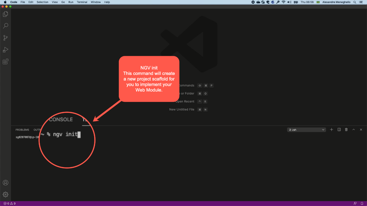Click the Wi-Fi icon in menu bar
The width and height of the screenshot is (367, 206).
click(284, 2)
